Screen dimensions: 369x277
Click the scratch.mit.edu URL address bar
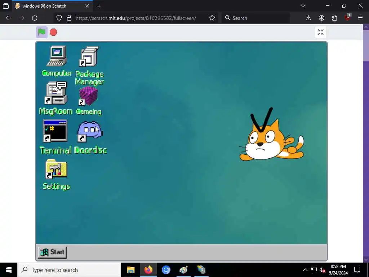pos(136,18)
